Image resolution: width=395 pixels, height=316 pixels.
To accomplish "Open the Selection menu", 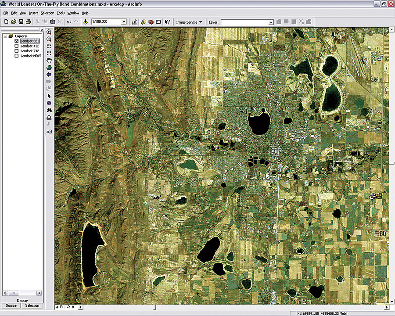I will 47,13.
